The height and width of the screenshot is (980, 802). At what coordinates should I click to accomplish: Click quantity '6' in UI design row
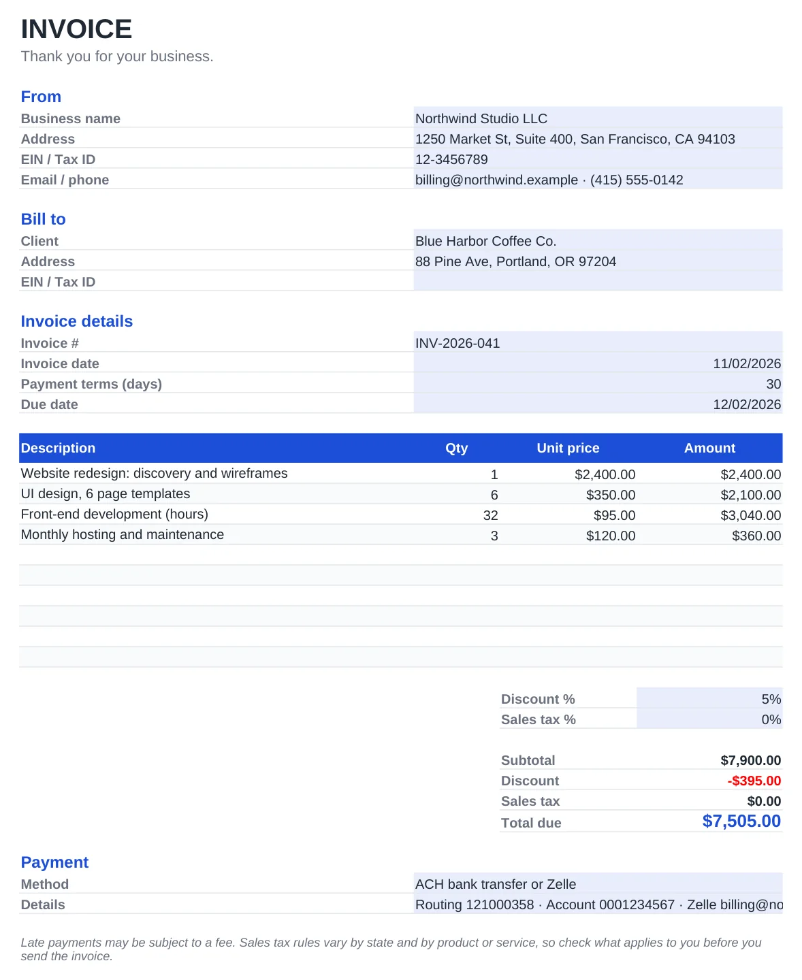[x=494, y=495]
